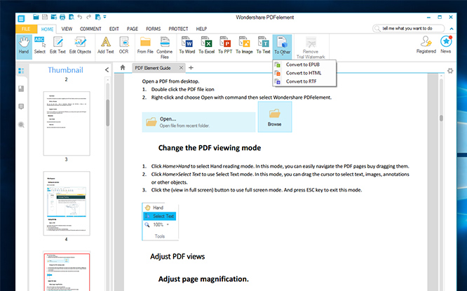Image resolution: width=467 pixels, height=291 pixels.
Task: Click the print preview icon
Action: 72,17
